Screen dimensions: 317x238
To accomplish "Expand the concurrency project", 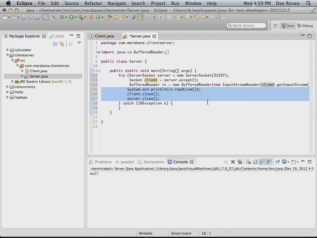I will [x=7, y=87].
